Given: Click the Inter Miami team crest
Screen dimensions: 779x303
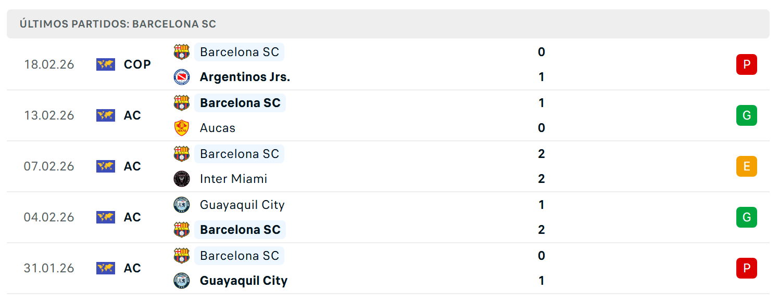Looking at the screenshot, I should [x=182, y=179].
